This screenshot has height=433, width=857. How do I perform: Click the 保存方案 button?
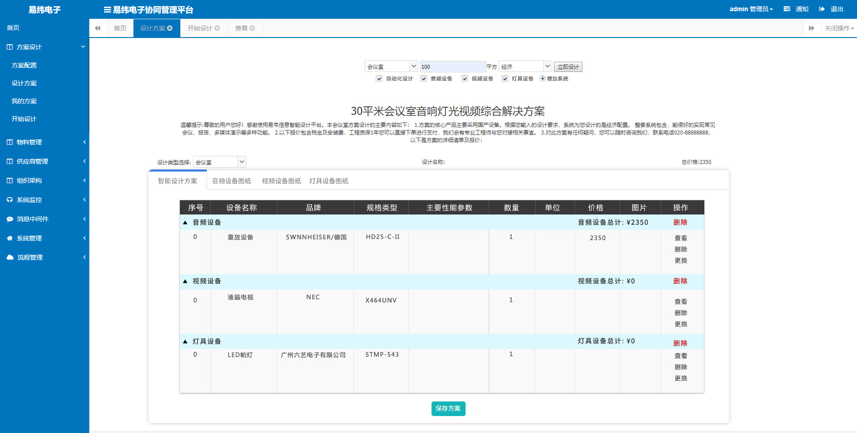[x=448, y=408]
